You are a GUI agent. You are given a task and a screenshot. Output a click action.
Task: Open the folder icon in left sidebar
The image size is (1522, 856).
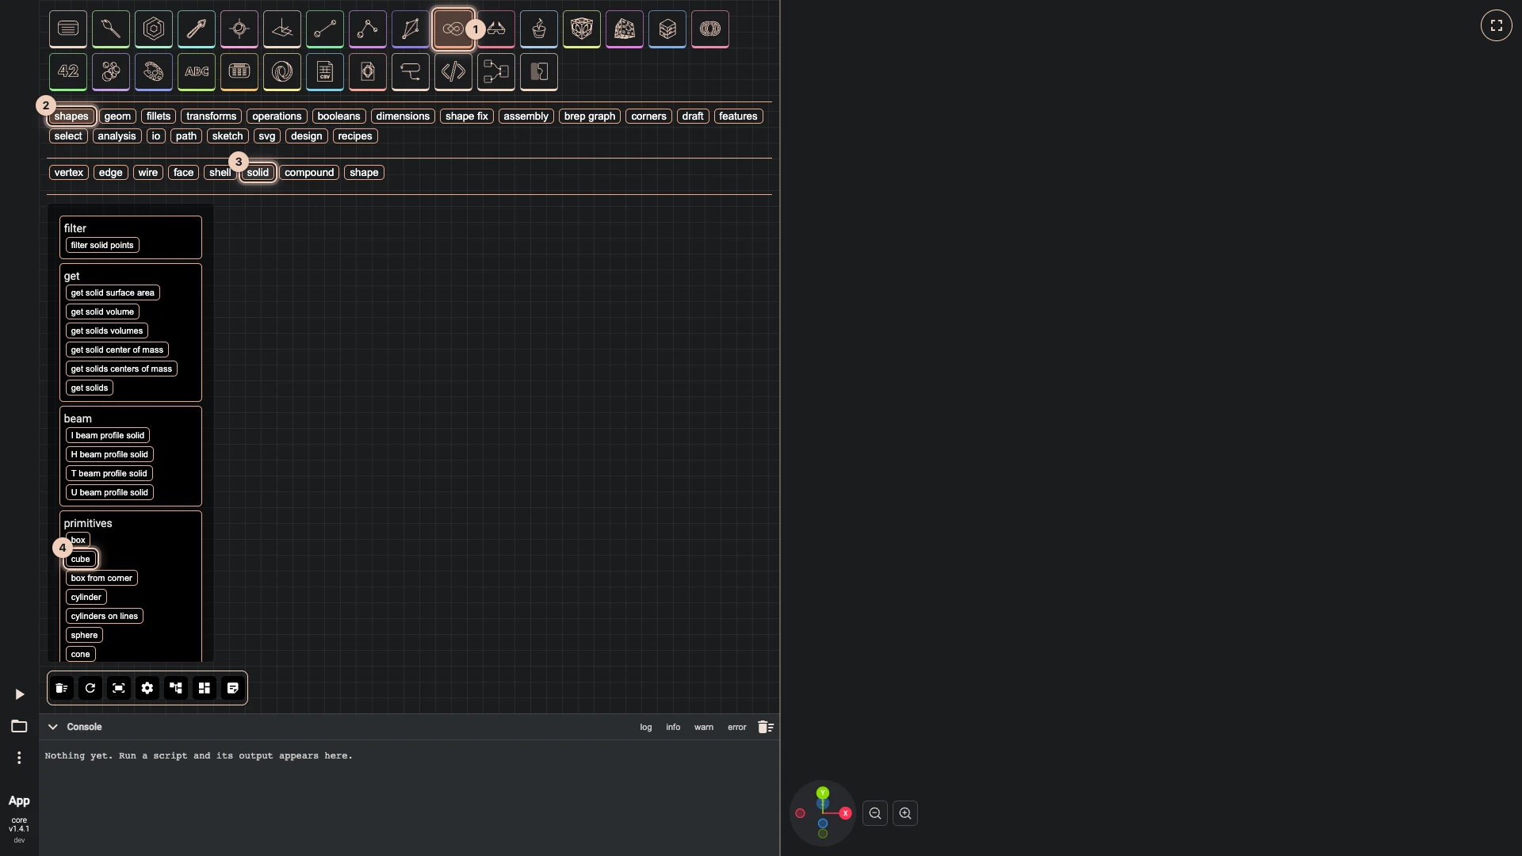(19, 726)
